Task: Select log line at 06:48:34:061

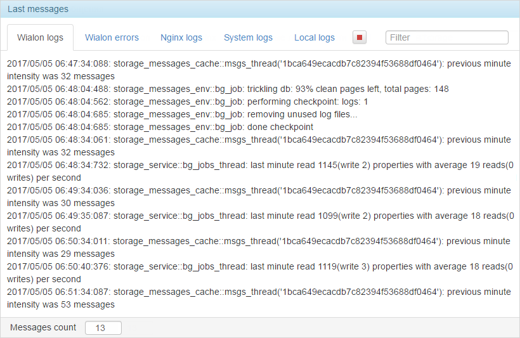Action: (259, 146)
